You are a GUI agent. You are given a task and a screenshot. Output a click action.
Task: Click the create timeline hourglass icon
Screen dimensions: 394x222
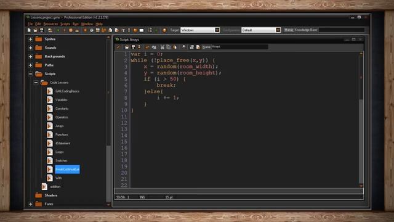[129, 30]
